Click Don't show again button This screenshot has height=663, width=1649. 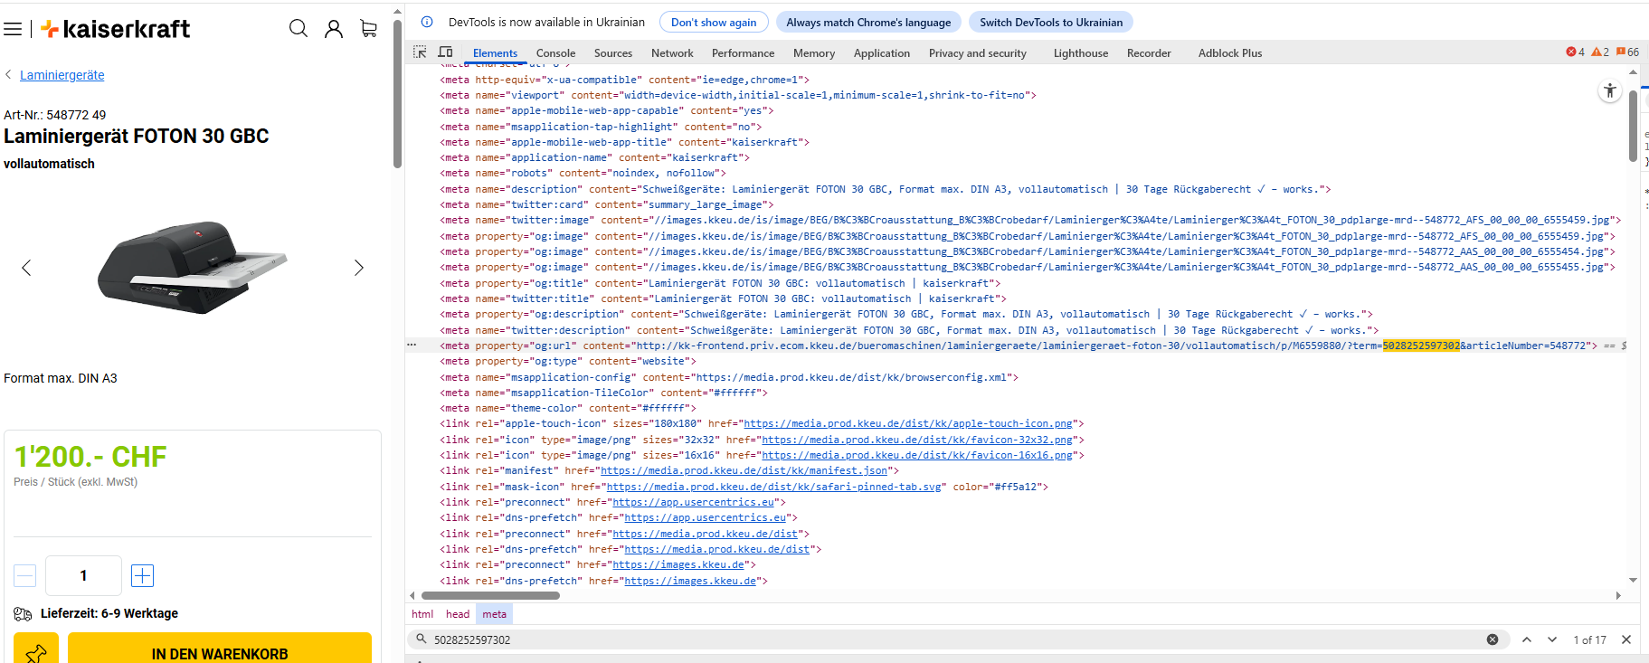[714, 22]
